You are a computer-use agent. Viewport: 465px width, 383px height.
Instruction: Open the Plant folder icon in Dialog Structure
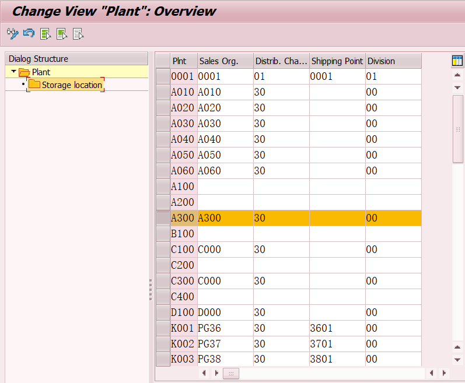point(24,72)
